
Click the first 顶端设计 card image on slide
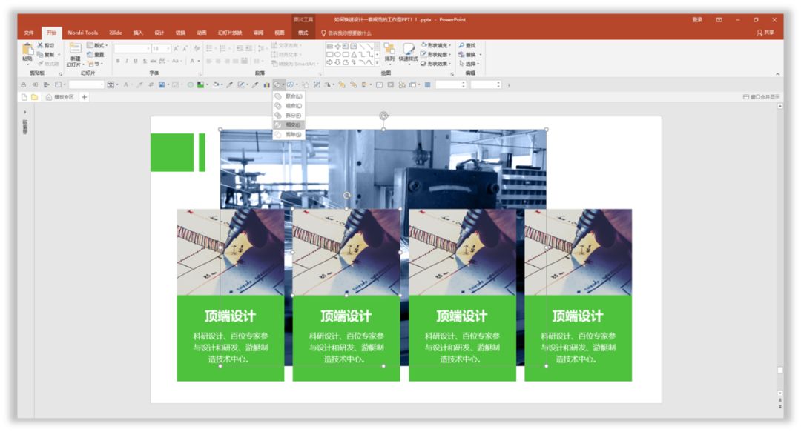click(231, 252)
